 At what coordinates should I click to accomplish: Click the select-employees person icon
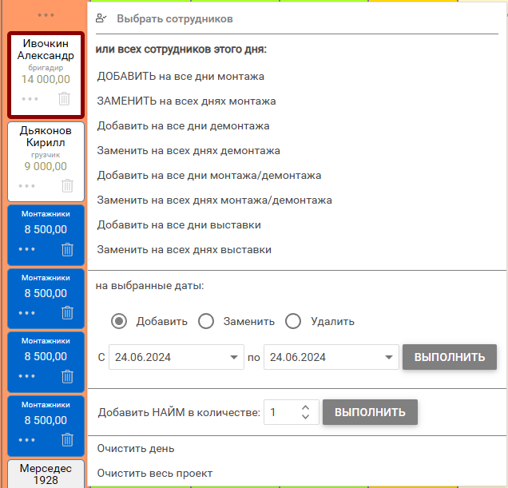click(x=101, y=18)
